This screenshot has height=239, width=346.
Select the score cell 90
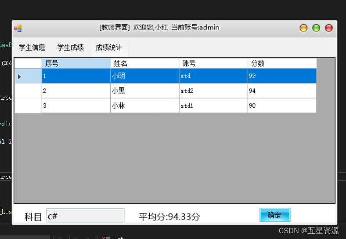coord(282,105)
